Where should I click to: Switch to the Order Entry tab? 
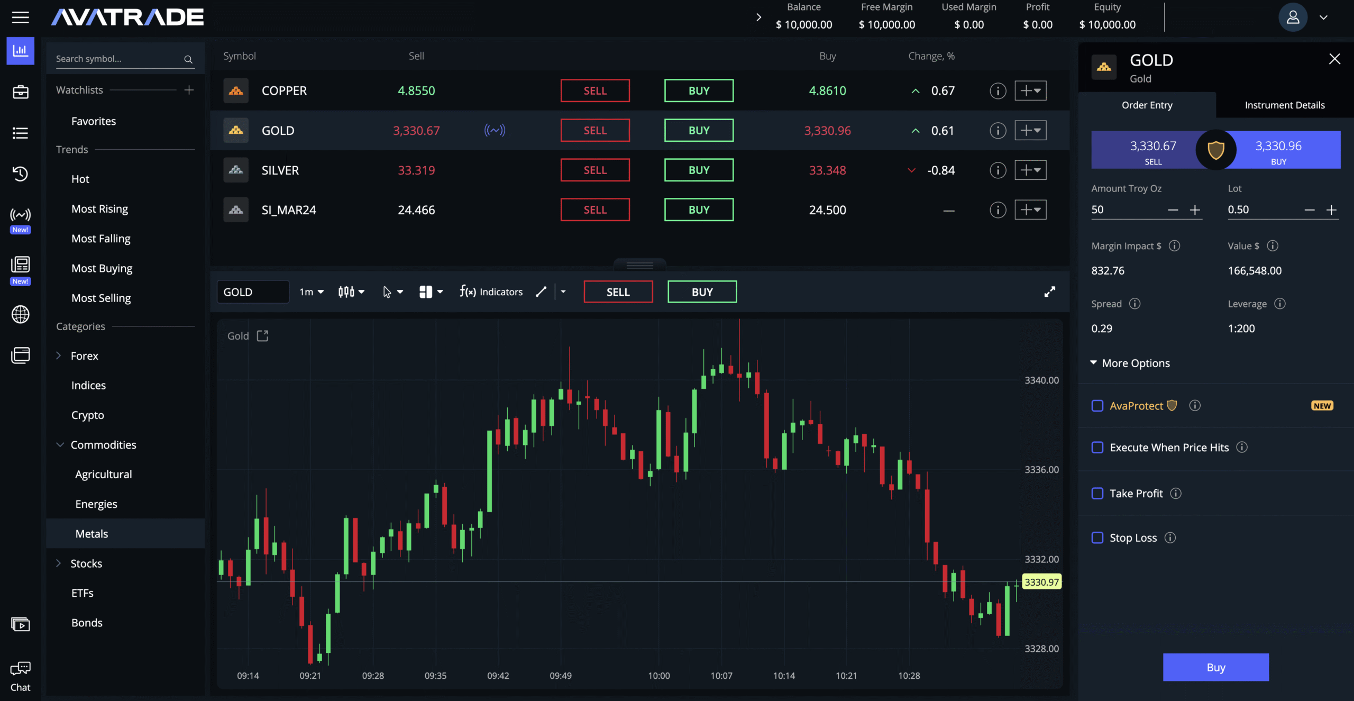[x=1147, y=105]
